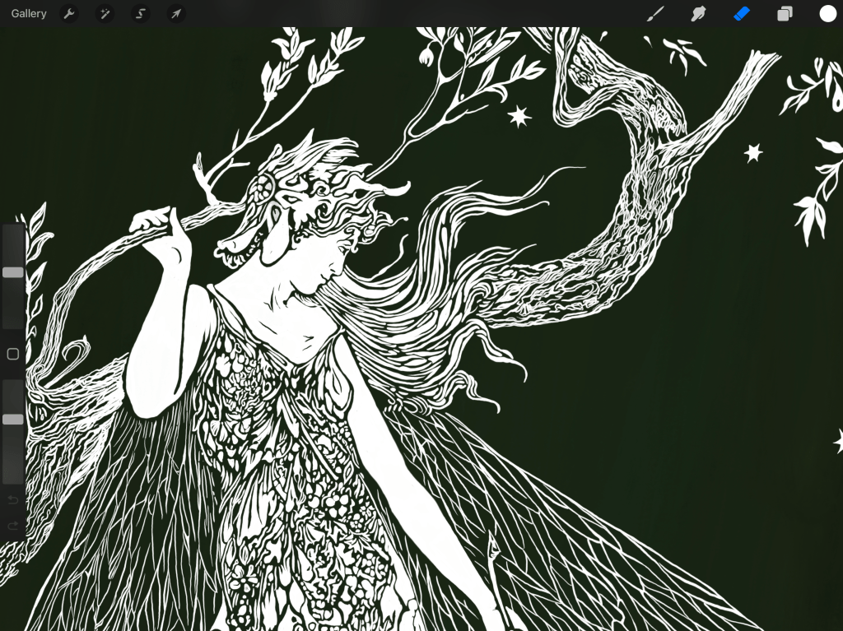Open the Adjustments magic wand menu
This screenshot has width=843, height=631.
105,14
